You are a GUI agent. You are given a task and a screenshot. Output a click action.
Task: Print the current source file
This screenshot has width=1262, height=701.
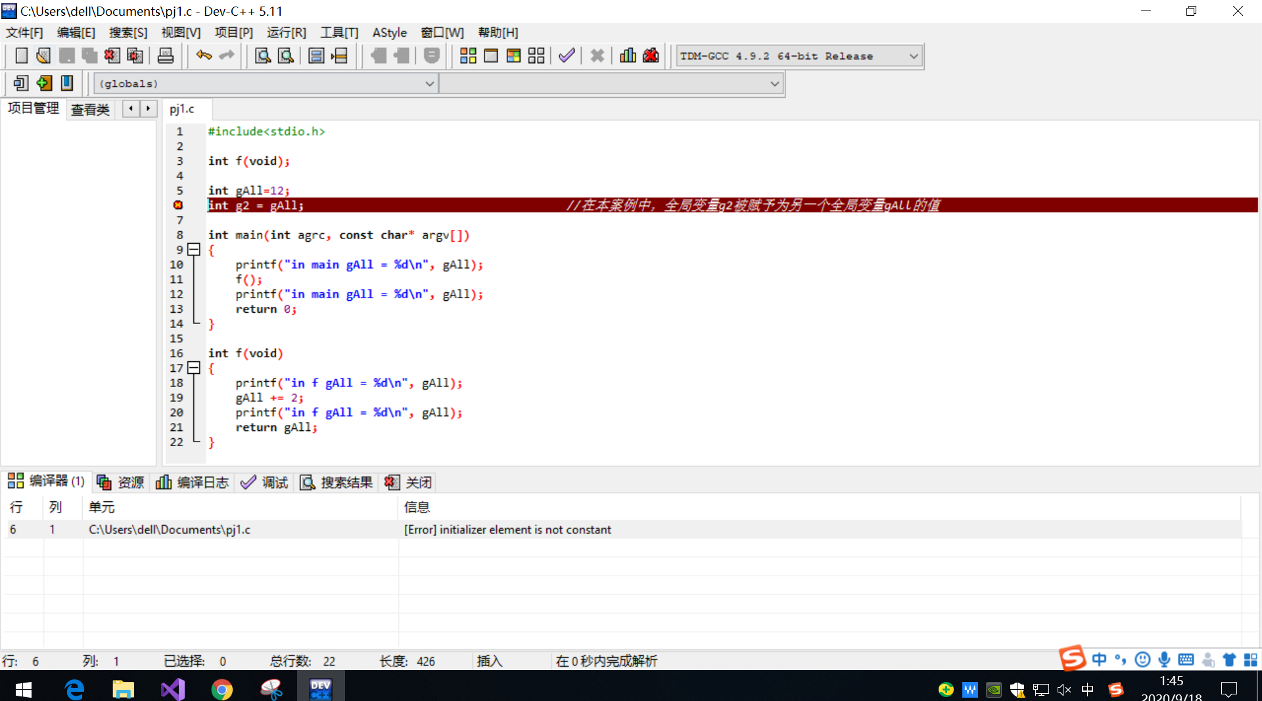pyautogui.click(x=166, y=56)
